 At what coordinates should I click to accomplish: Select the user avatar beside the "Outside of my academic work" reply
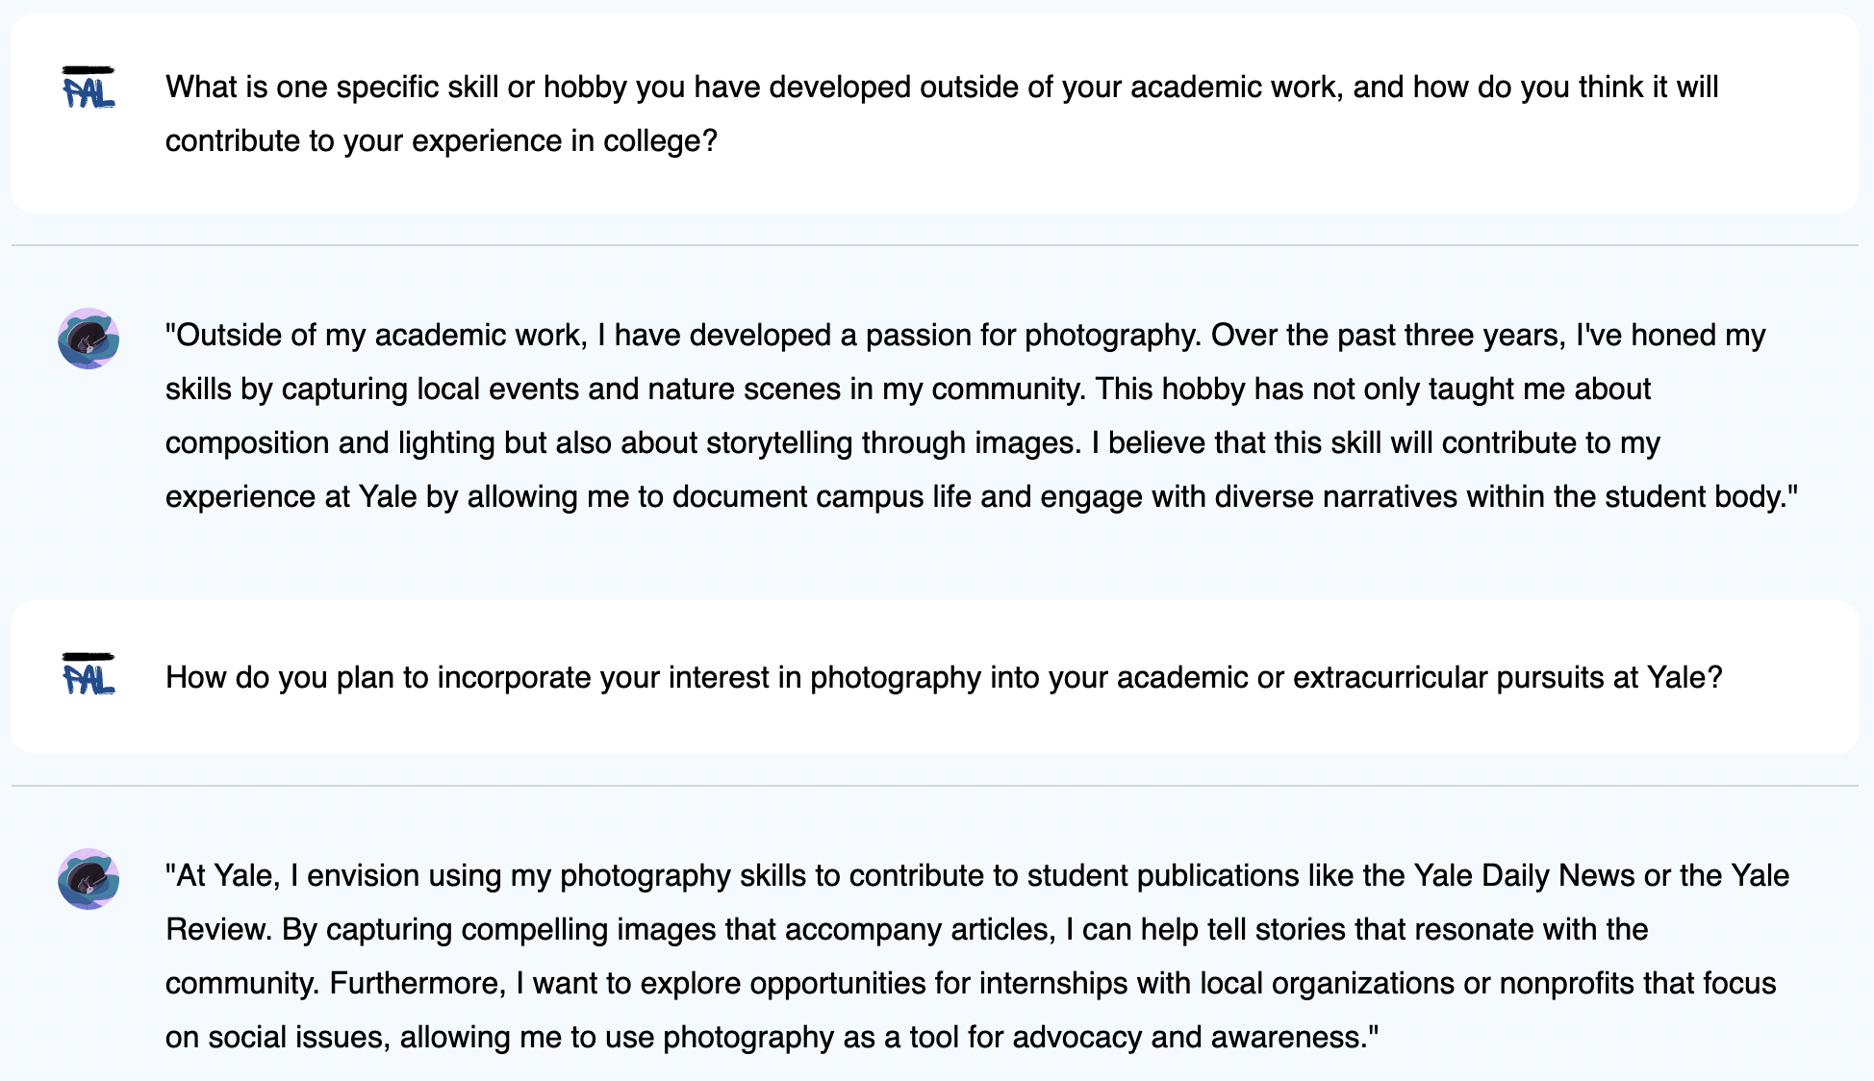tap(89, 339)
